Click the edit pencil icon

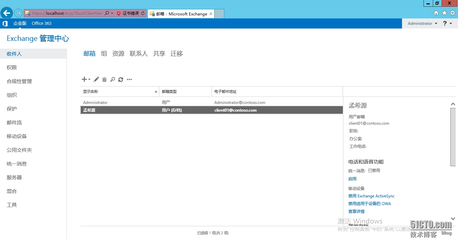[96, 79]
